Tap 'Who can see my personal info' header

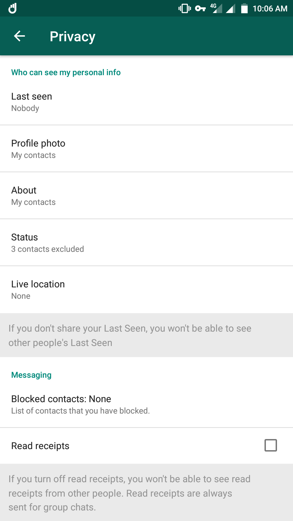pyautogui.click(x=66, y=72)
